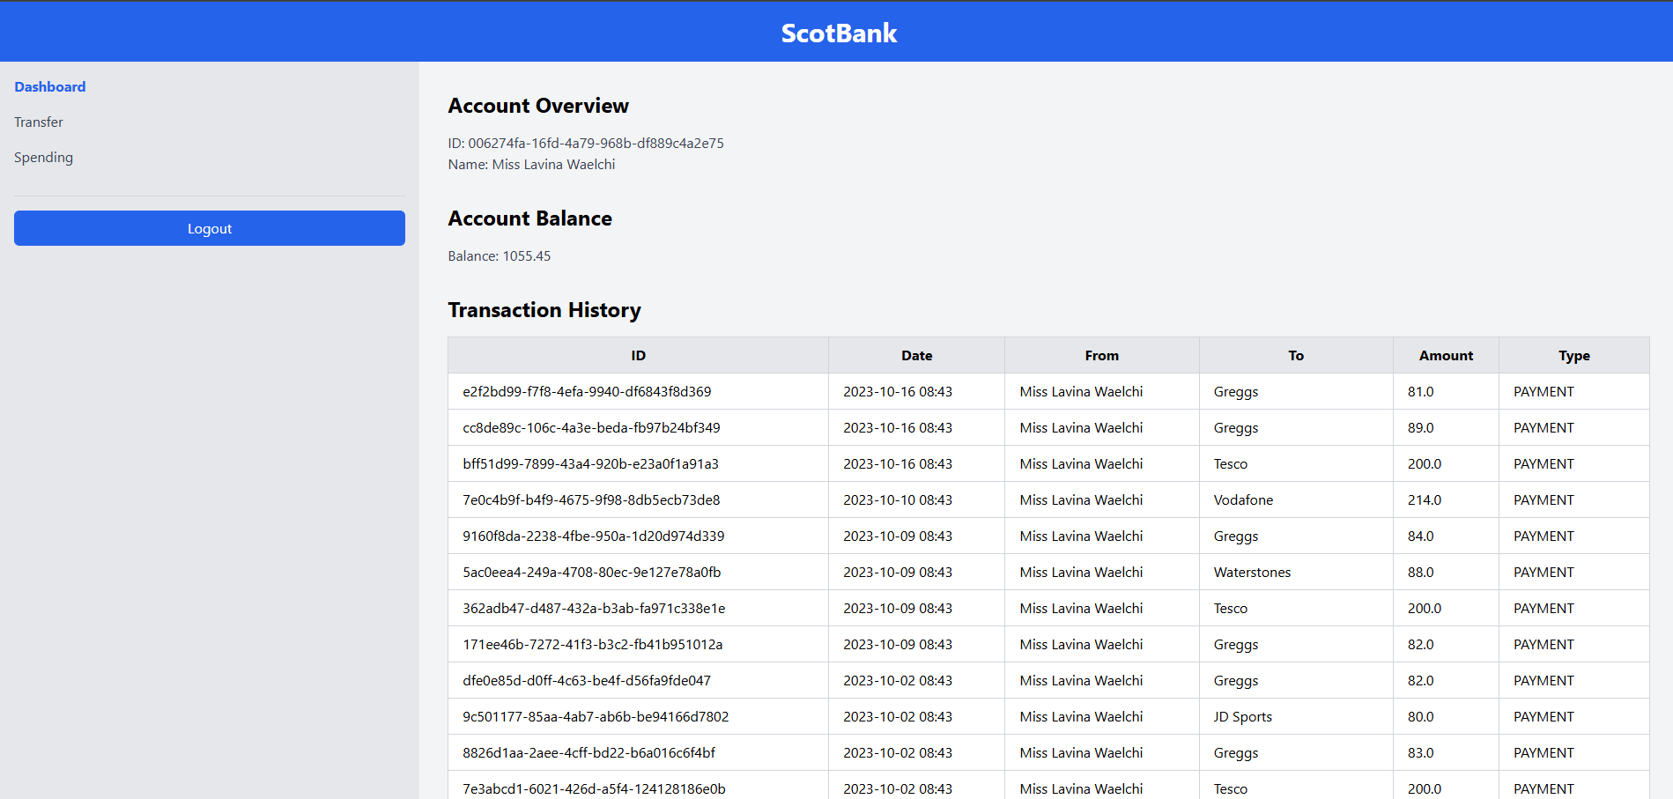This screenshot has height=799, width=1673.
Task: Click the Logout button
Action: point(209,228)
